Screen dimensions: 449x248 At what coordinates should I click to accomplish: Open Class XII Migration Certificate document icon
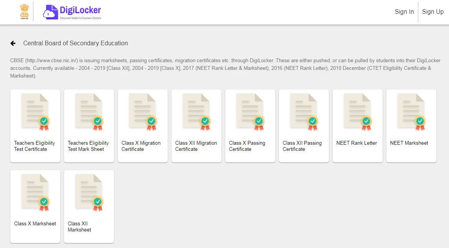196,112
